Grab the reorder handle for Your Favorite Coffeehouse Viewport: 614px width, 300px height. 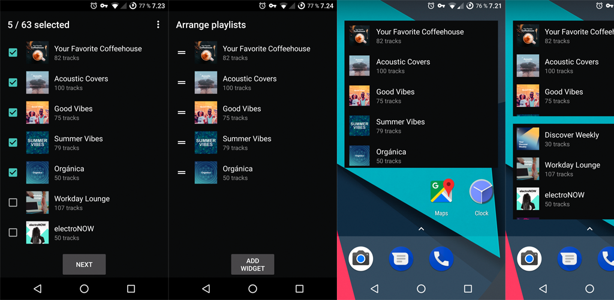[181, 52]
